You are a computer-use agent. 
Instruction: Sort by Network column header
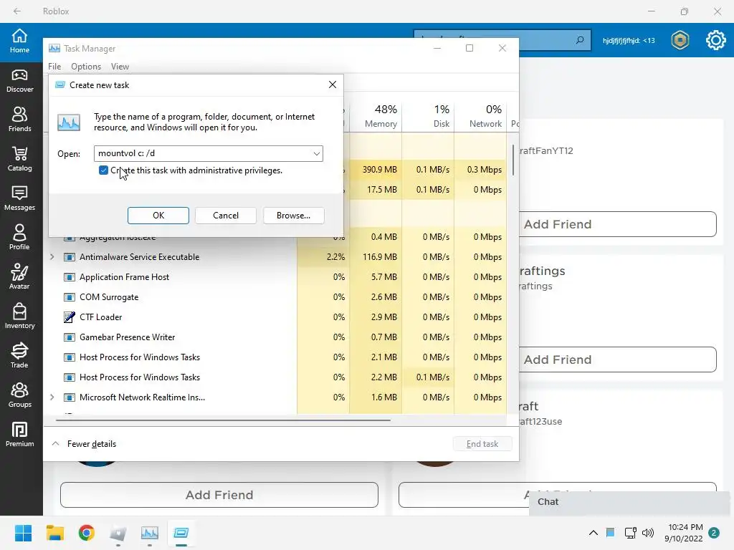click(481, 116)
